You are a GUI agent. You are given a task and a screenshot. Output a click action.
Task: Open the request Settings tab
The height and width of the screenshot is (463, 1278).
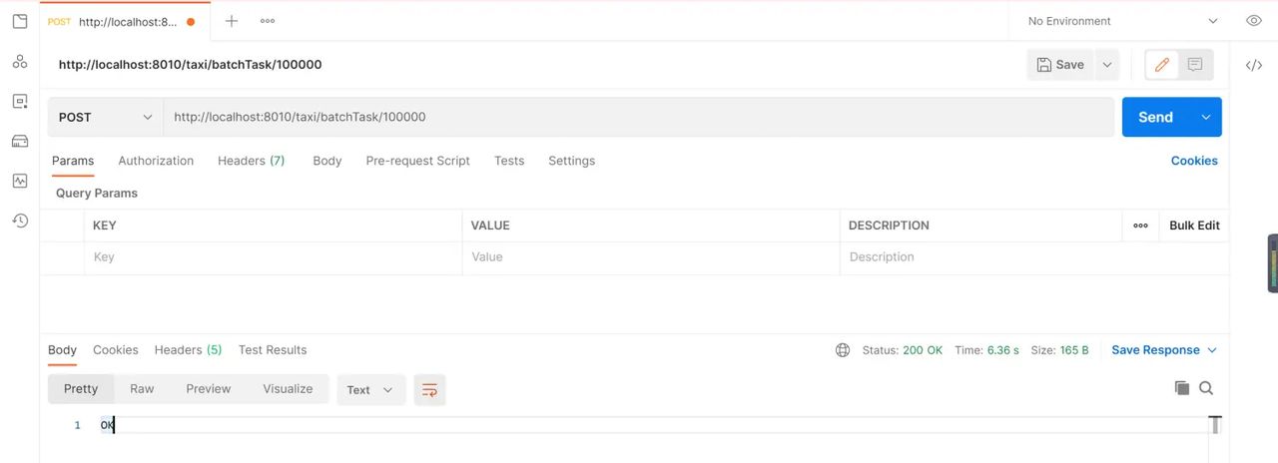[x=571, y=161]
